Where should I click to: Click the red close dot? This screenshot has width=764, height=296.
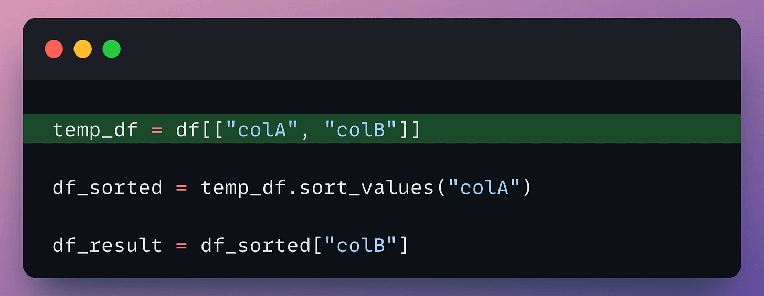coord(54,49)
